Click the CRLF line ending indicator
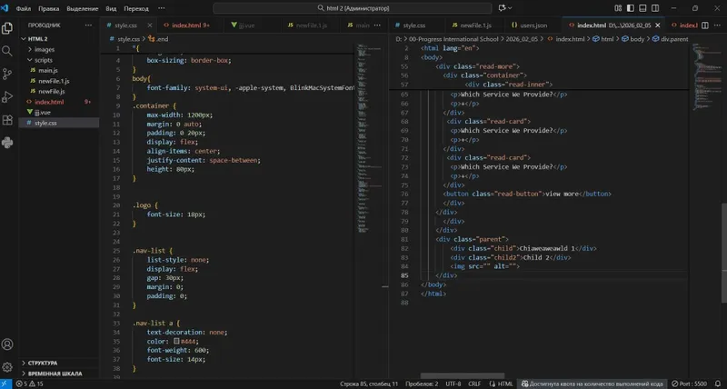Image resolution: width=727 pixels, height=389 pixels. tap(474, 384)
